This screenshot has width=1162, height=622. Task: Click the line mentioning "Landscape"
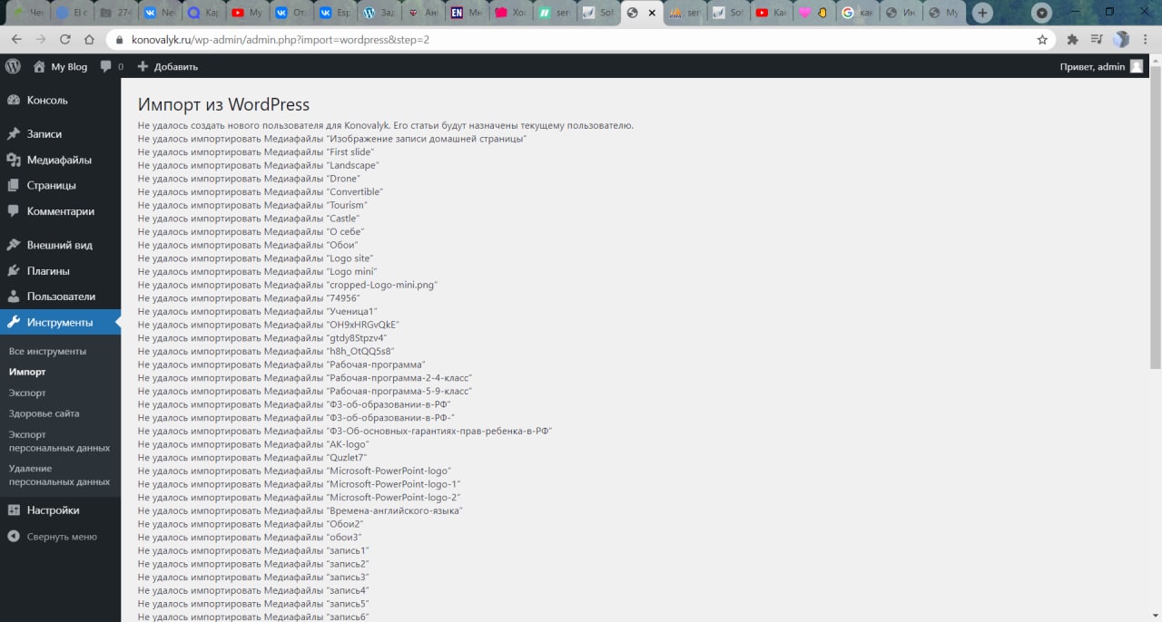click(258, 165)
